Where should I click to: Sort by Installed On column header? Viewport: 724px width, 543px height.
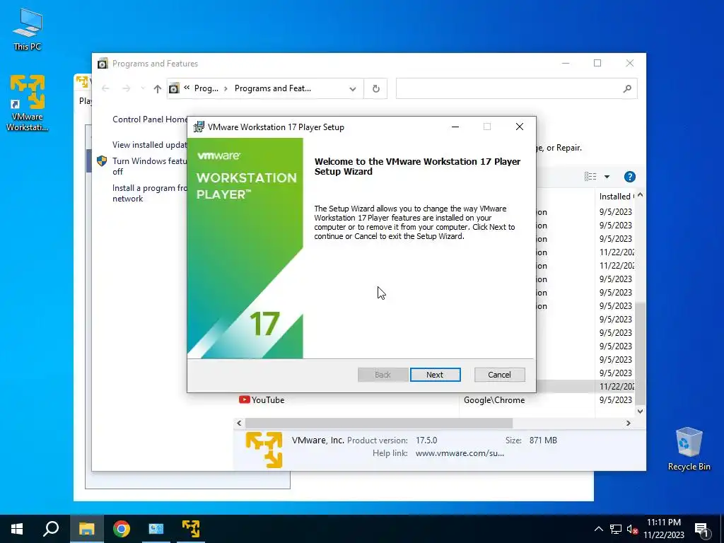[x=617, y=197]
